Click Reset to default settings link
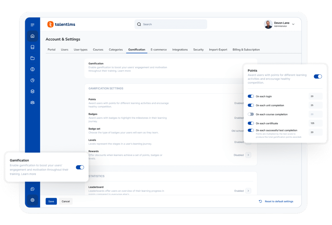This screenshot has height=225, width=332. tap(279, 201)
